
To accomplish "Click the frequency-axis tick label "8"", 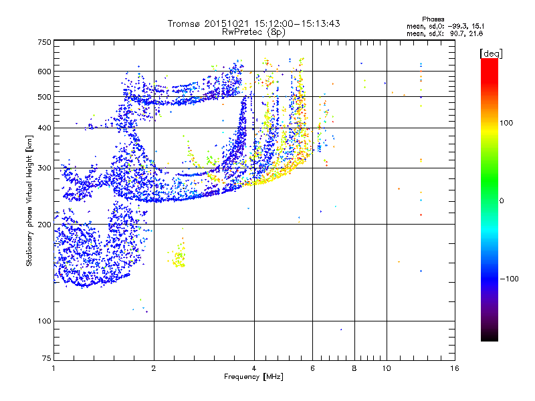I will click(354, 368).
